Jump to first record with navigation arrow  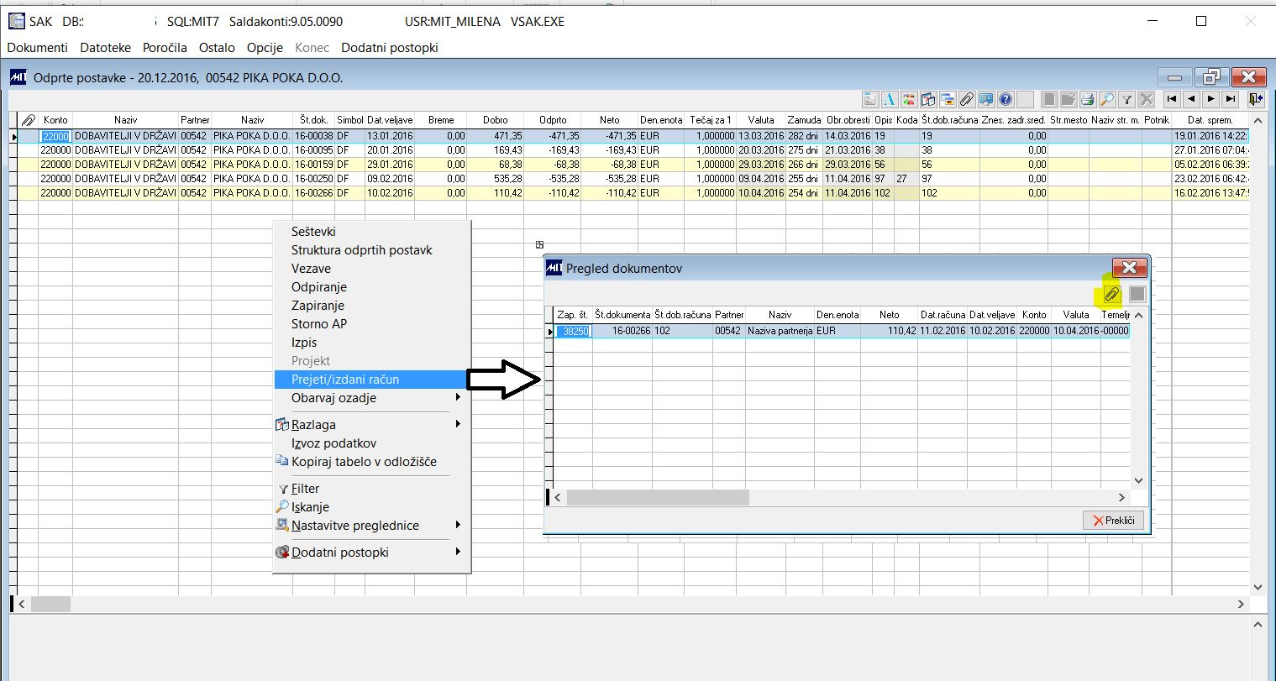pyautogui.click(x=1172, y=99)
